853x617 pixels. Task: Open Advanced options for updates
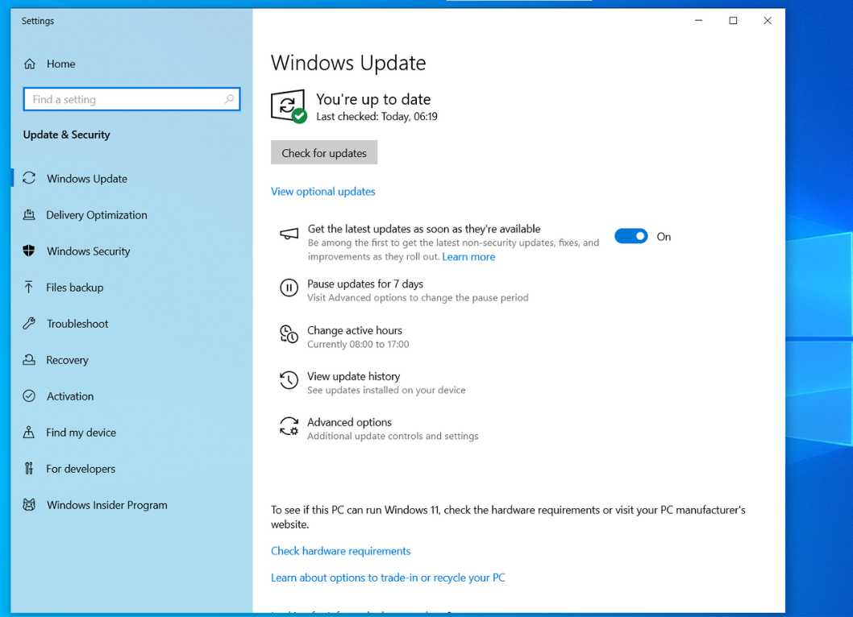349,423
